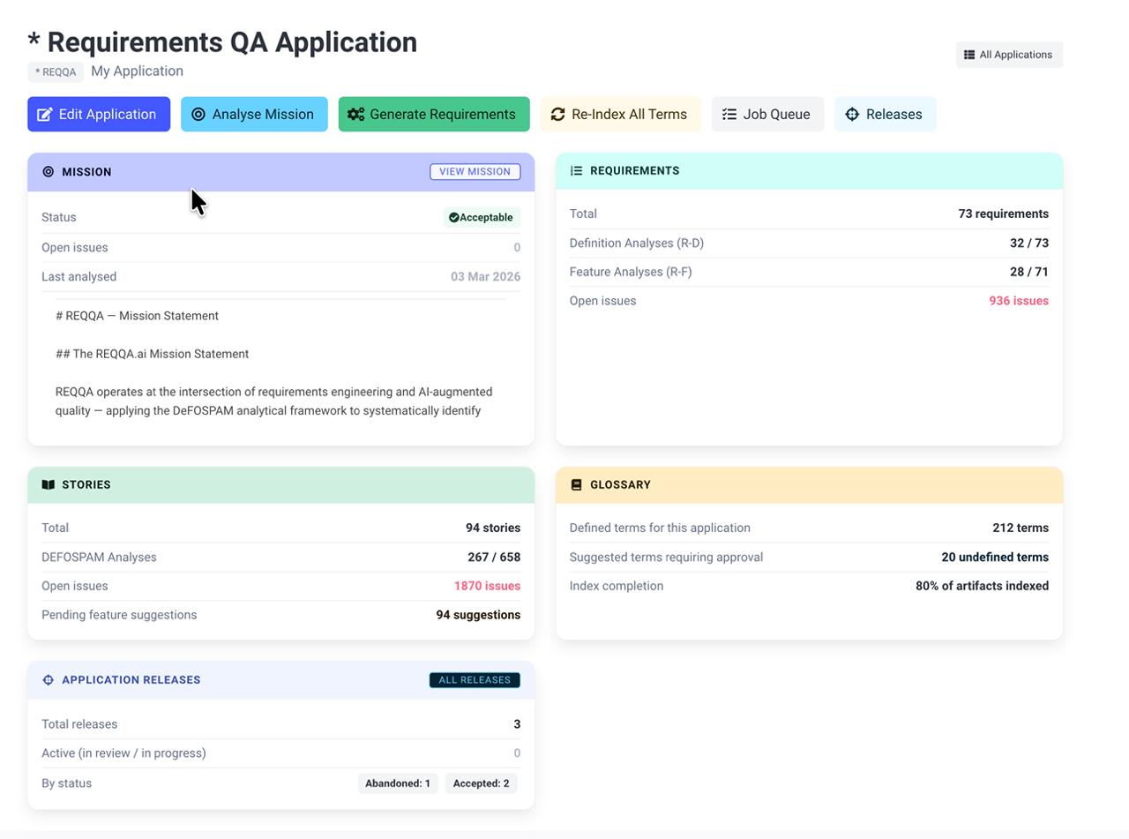Run Analyse Mission
This screenshot has width=1129, height=839.
click(x=254, y=115)
